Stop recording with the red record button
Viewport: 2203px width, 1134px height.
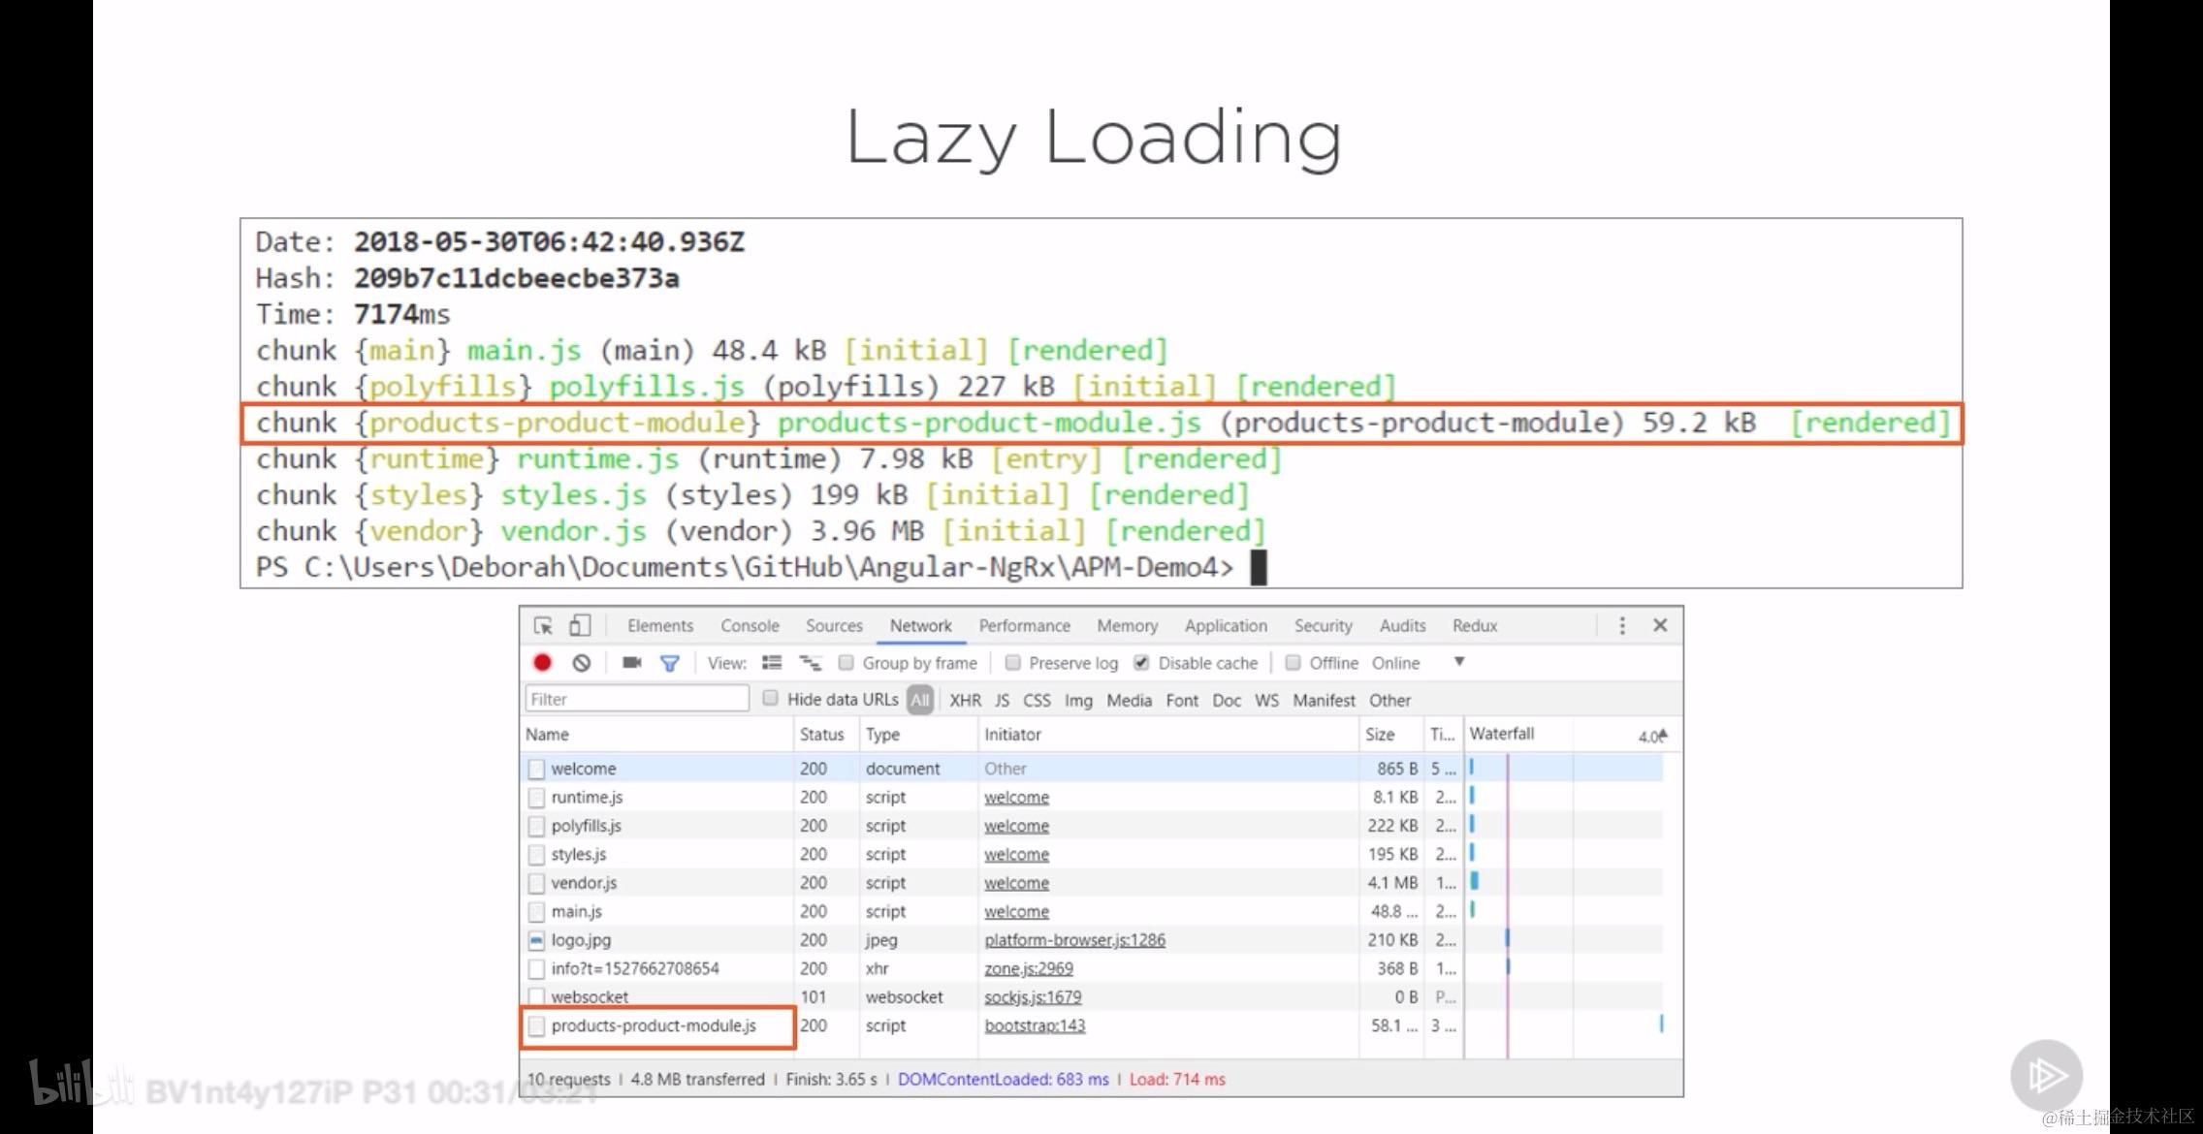542,663
